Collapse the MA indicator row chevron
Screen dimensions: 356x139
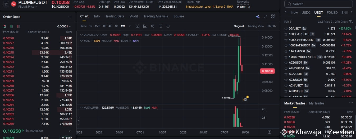pos(81,41)
